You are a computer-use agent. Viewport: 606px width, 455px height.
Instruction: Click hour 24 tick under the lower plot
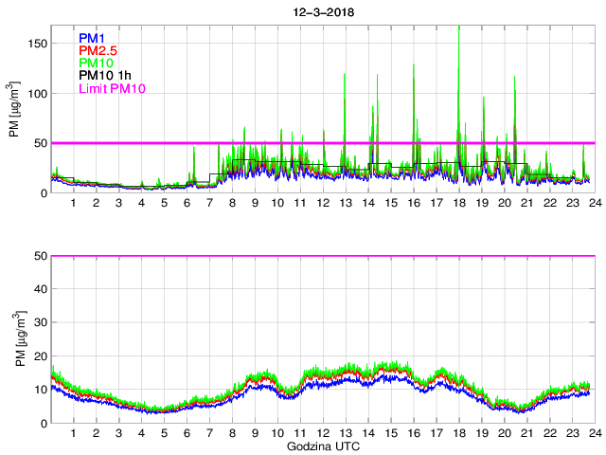click(x=594, y=433)
